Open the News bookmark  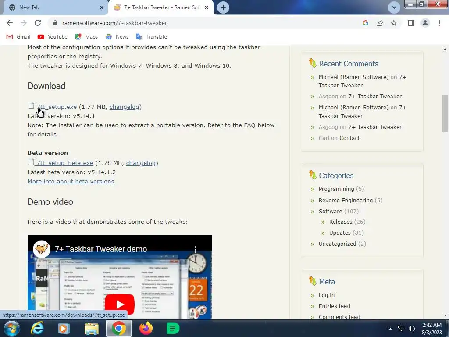point(117,37)
